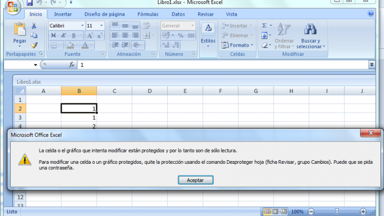Switch to the Insertar tab
This screenshot has width=384, height=216.
click(x=63, y=14)
